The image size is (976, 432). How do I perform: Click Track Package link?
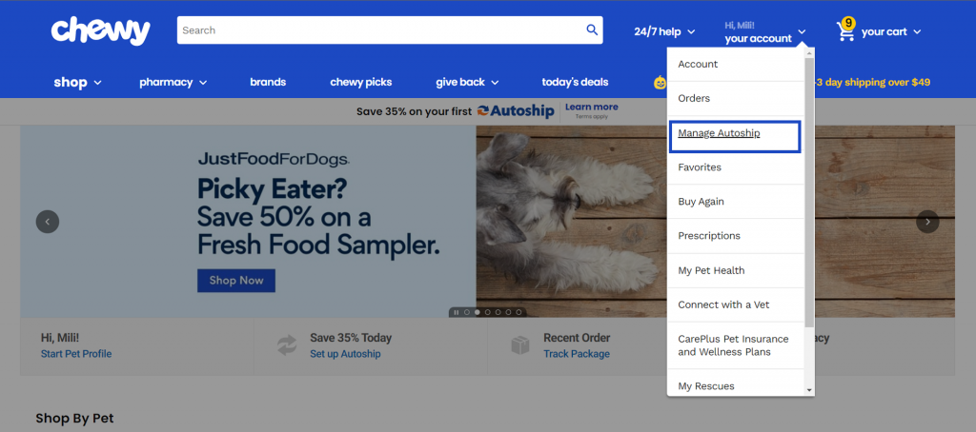click(x=577, y=354)
